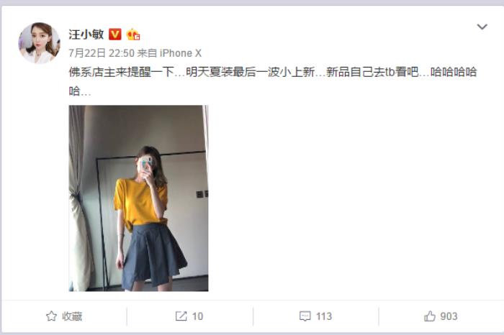The width and height of the screenshot is (504, 335).
Task: Click the gray skirt in the photo
Action: tap(153, 256)
